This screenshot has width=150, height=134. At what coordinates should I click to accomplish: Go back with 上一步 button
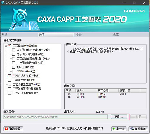point(119,129)
